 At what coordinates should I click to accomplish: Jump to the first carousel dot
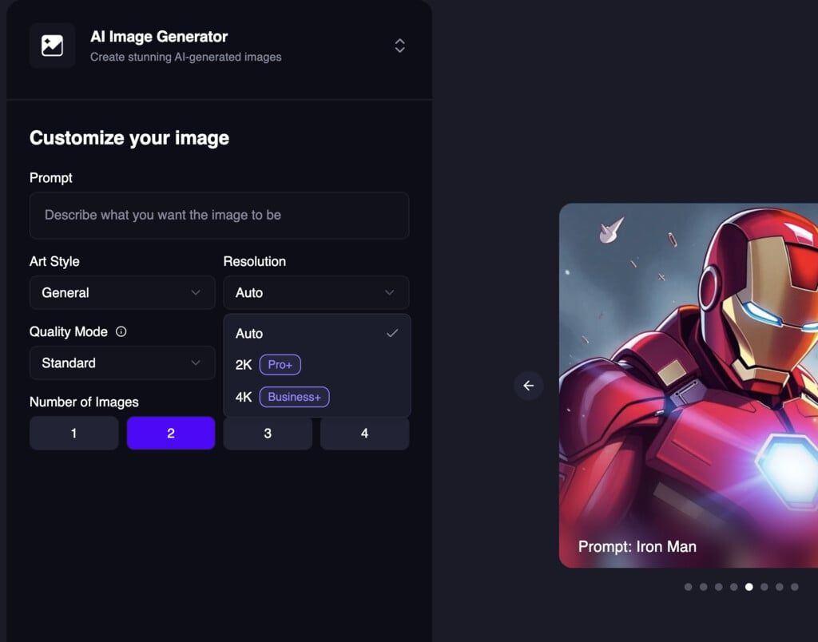click(x=688, y=587)
